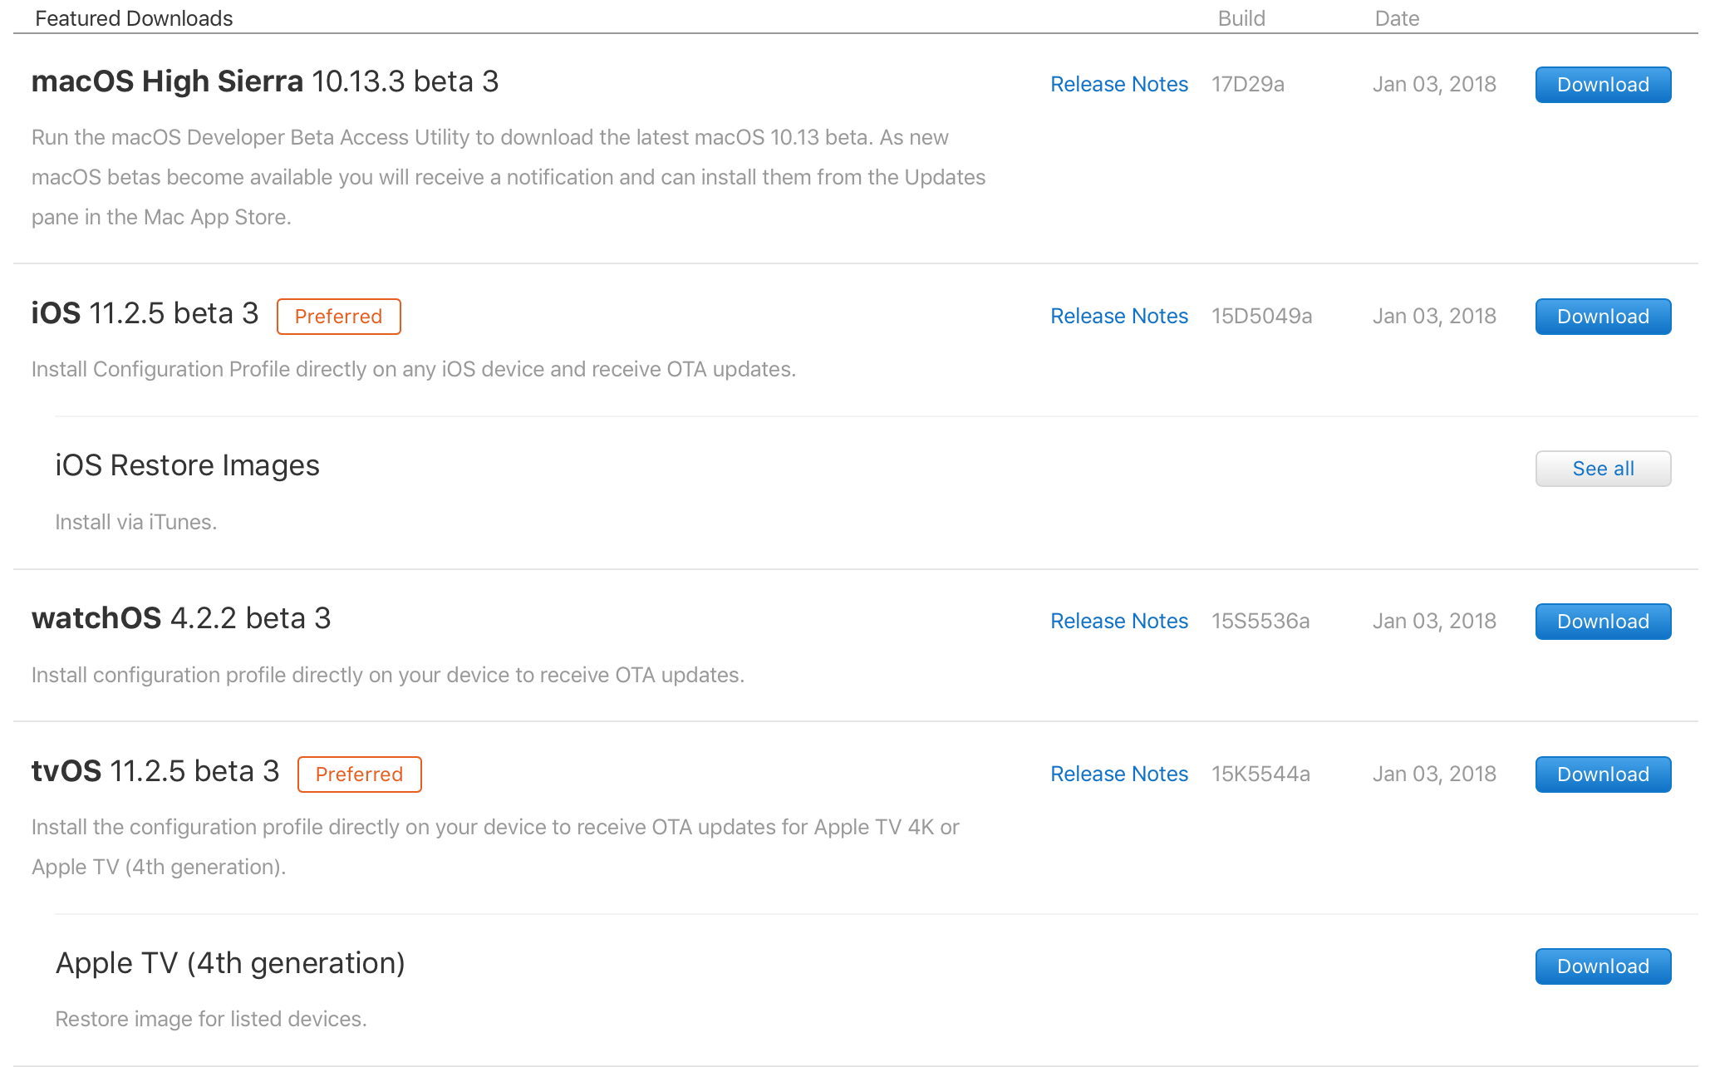Open Release Notes for macOS High Sierra
The image size is (1710, 1067).
1118,85
